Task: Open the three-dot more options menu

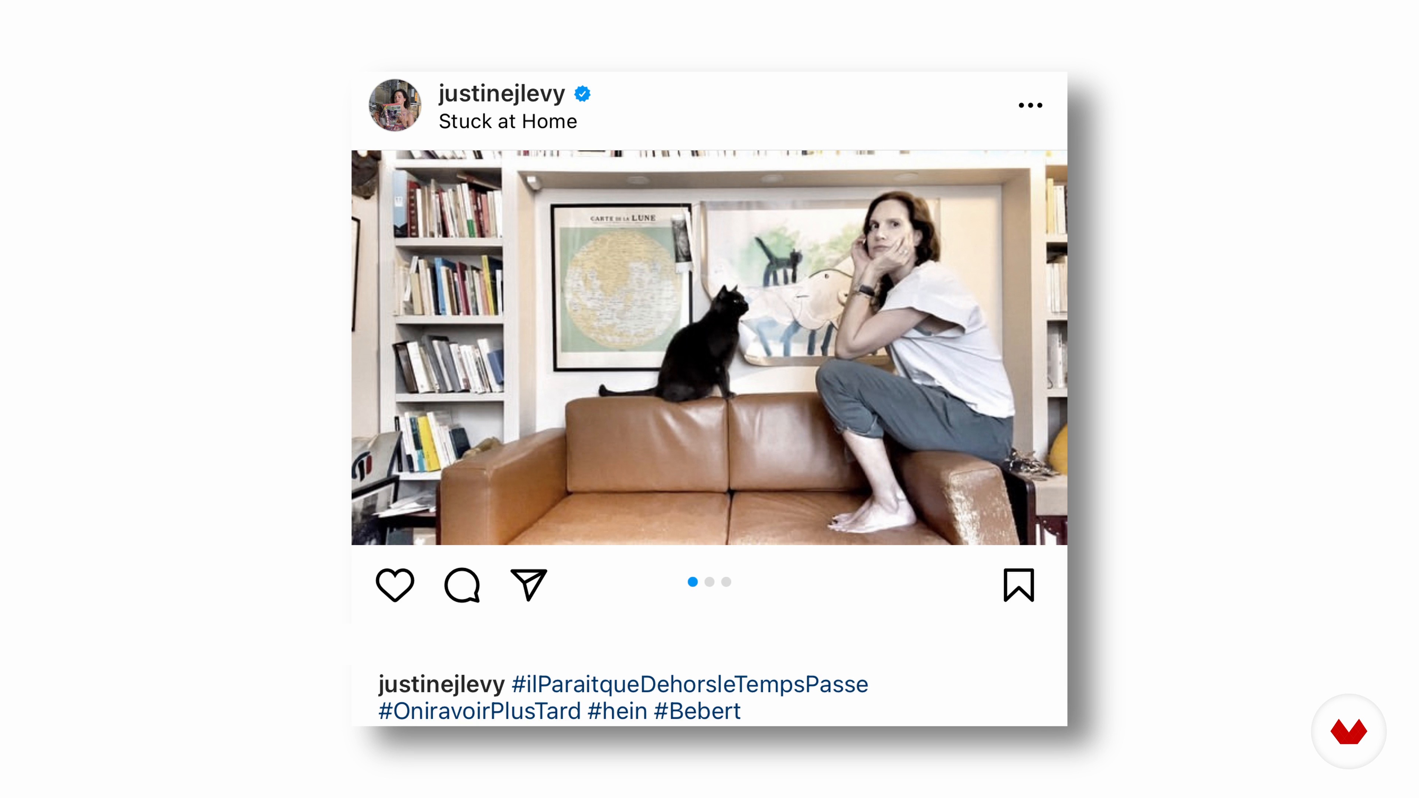Action: (x=1031, y=105)
